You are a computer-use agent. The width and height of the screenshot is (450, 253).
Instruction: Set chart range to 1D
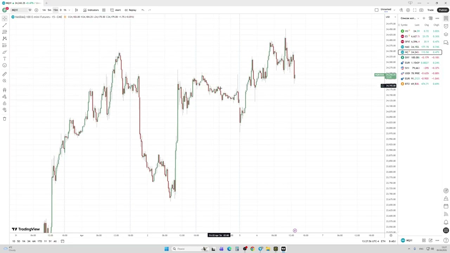pyautogui.click(x=14, y=241)
